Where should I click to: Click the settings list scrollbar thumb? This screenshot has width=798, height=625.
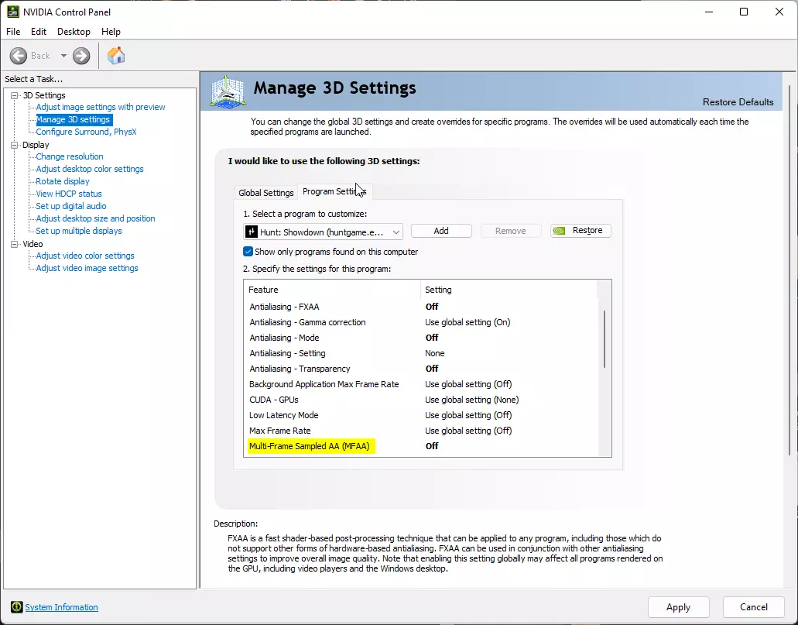point(604,338)
